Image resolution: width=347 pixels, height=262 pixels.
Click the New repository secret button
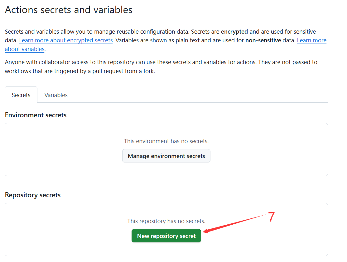[166, 236]
